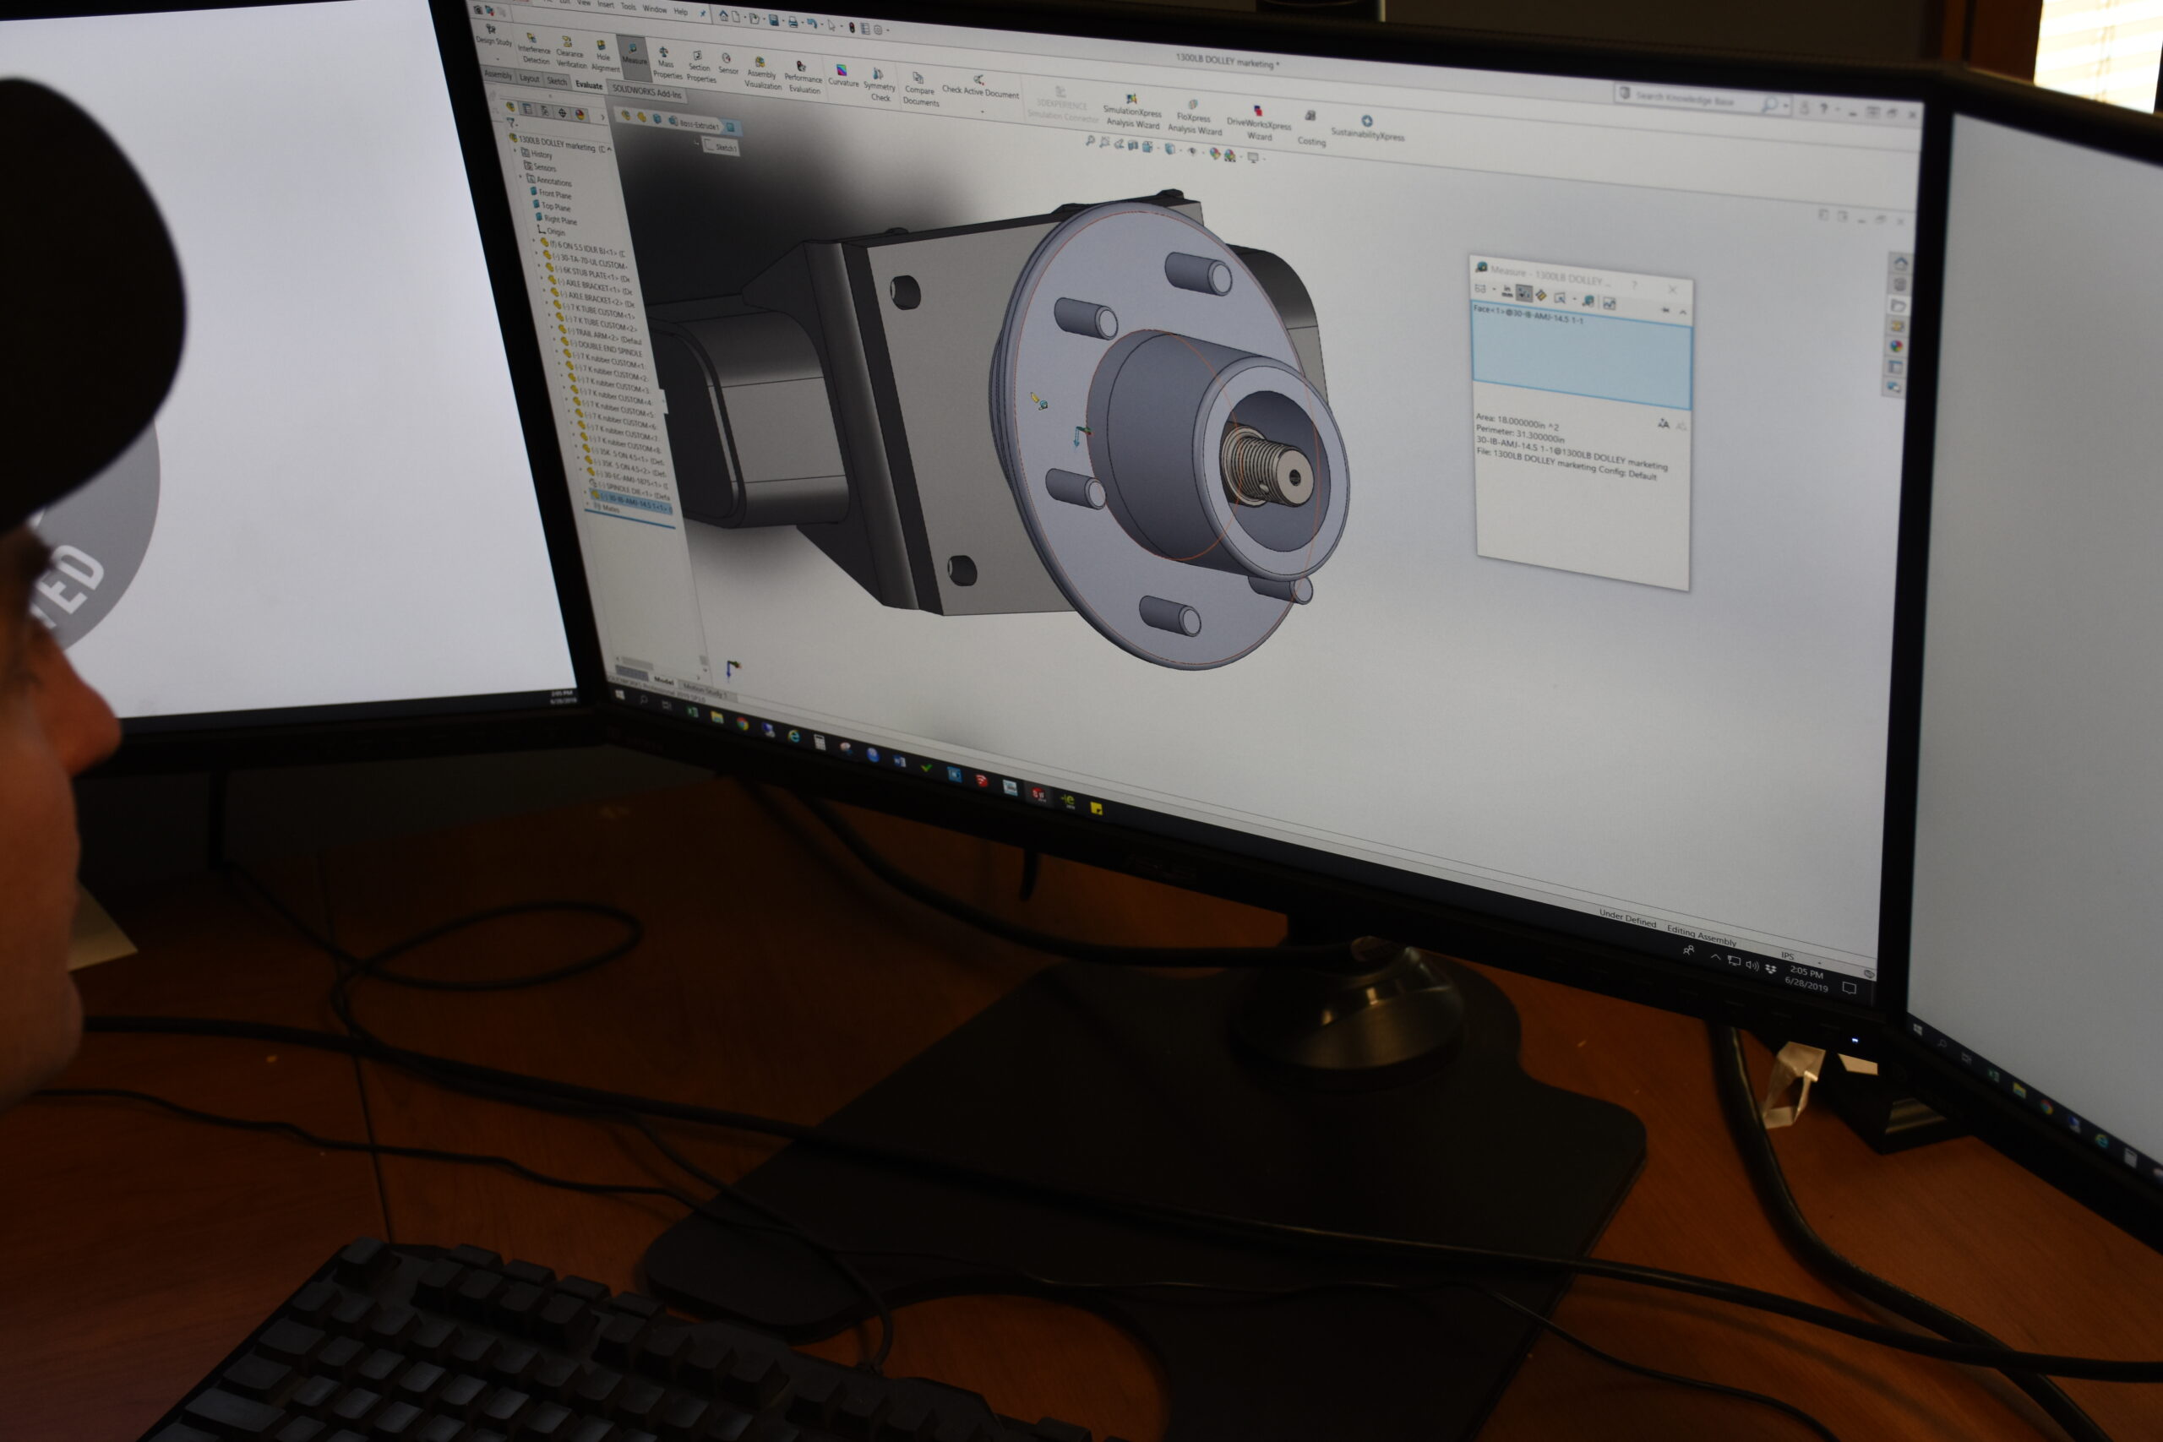Expand manager tabs chevron arrow

[603, 117]
